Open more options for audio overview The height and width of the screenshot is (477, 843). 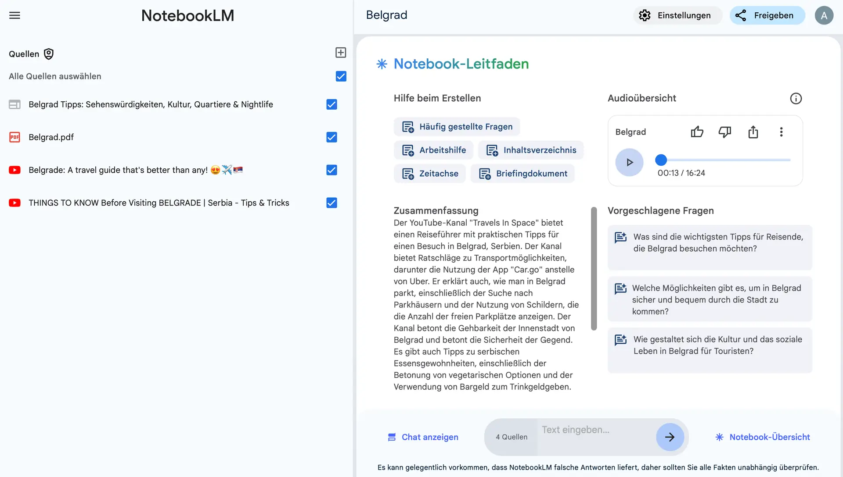781,132
